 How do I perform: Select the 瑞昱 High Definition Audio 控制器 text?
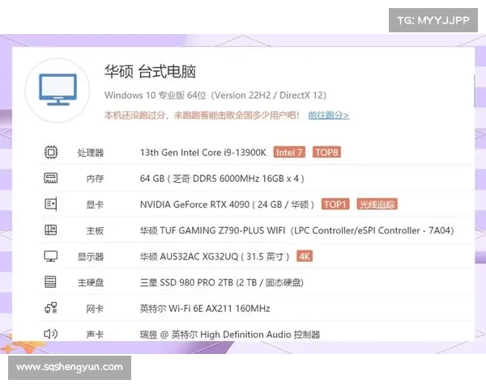tap(230, 335)
